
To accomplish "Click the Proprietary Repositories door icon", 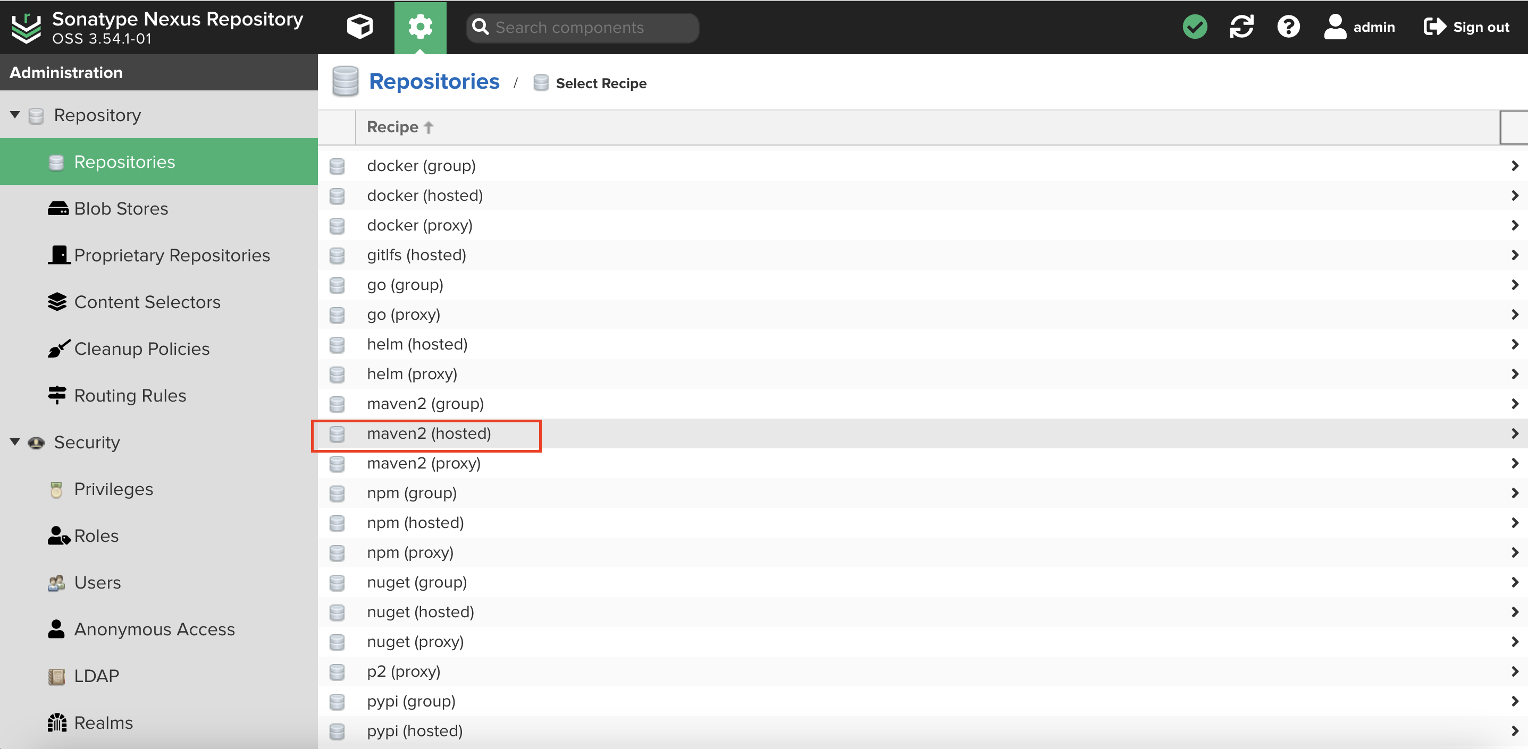I will 58,255.
